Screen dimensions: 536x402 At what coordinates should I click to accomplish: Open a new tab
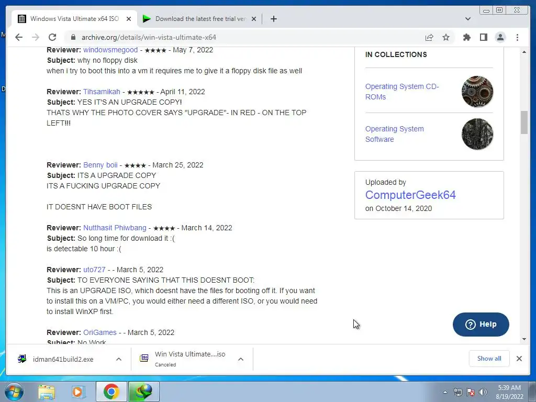pyautogui.click(x=273, y=19)
